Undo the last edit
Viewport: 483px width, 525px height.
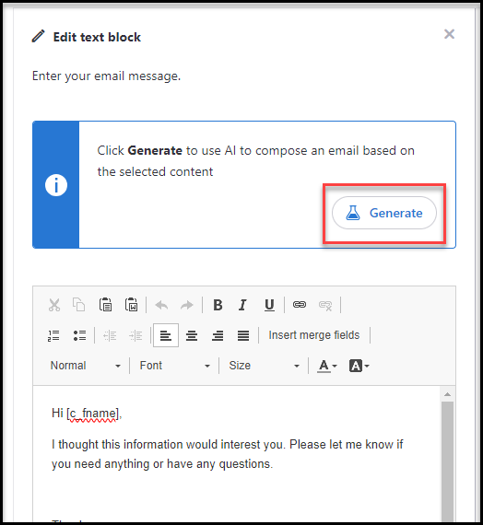(161, 305)
